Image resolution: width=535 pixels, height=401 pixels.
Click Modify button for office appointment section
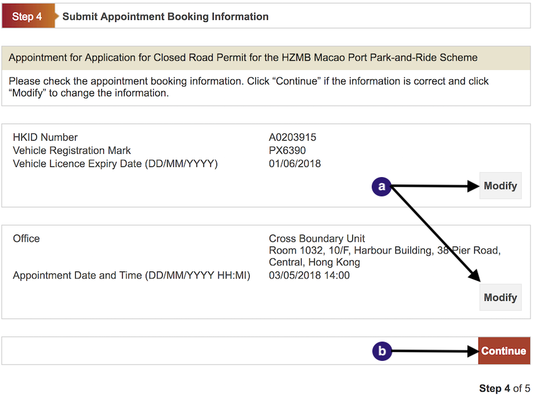click(x=500, y=298)
